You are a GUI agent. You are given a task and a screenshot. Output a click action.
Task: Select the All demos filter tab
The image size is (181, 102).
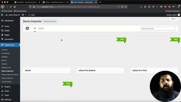(35, 28)
